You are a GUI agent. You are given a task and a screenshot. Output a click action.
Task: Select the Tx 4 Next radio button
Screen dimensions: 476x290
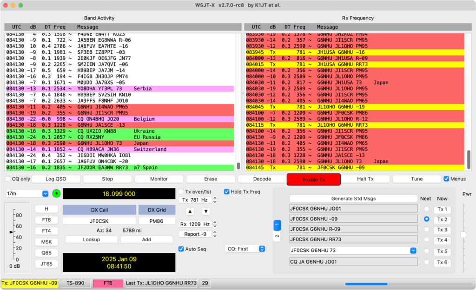[x=426, y=240]
